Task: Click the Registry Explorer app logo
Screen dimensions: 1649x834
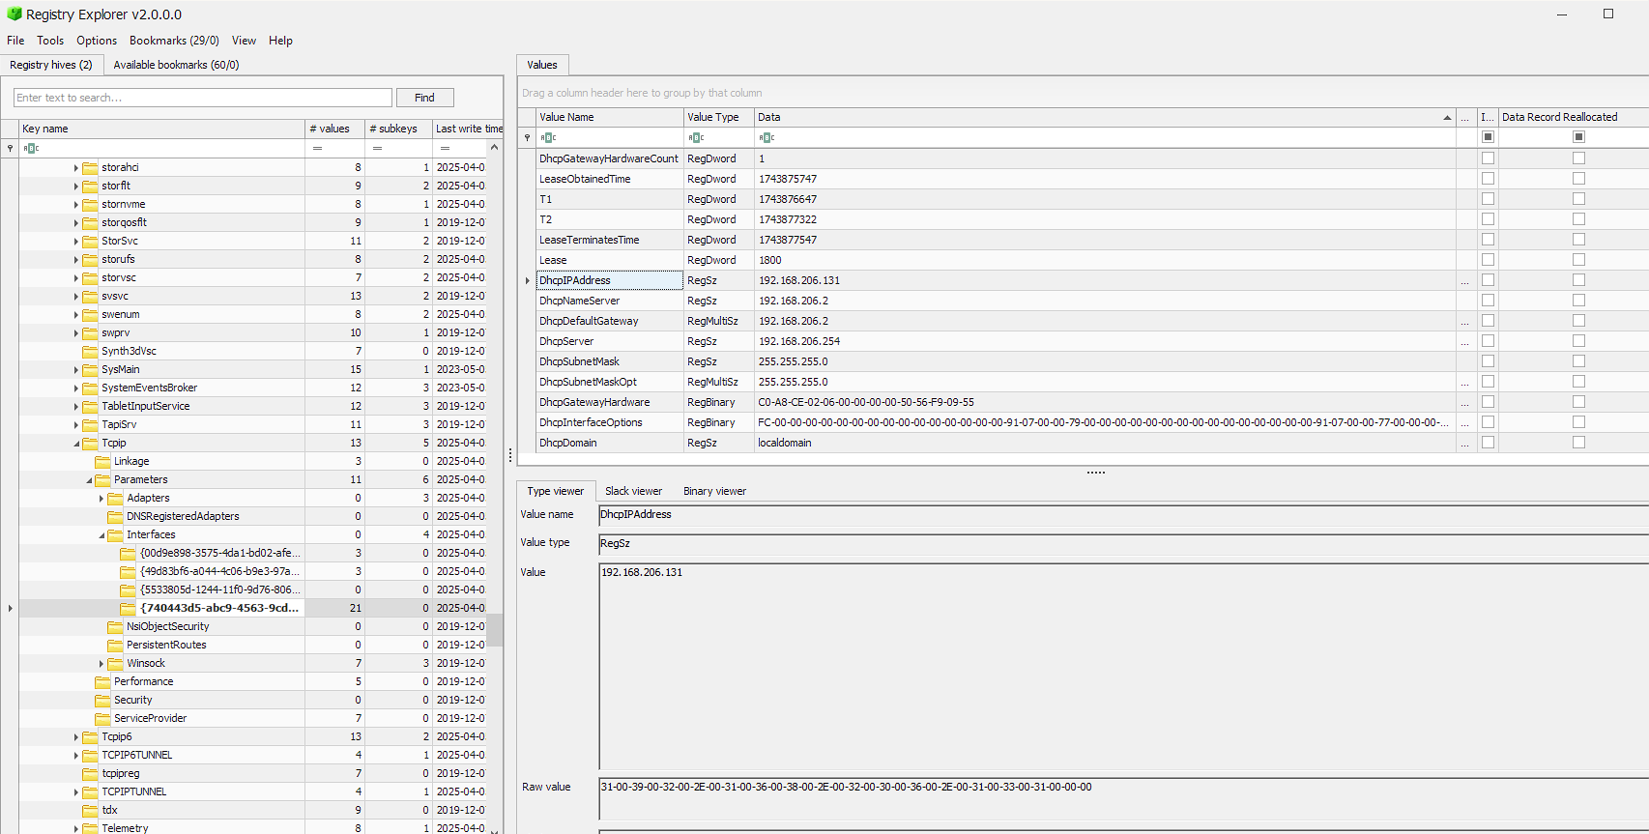Action: click(14, 14)
